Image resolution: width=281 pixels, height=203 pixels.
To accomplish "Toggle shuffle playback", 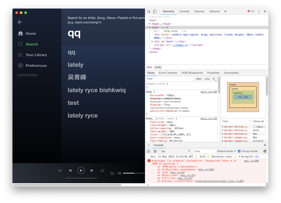I will pos(60,171).
